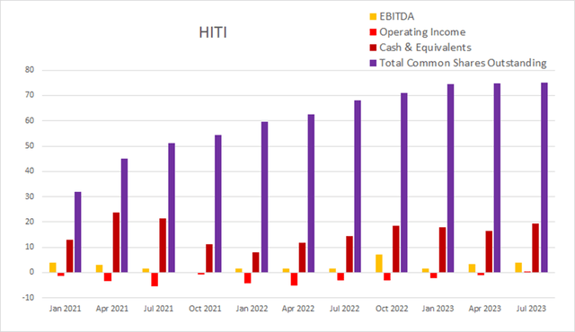Screen dimensions: 575x332
Task: Select the red operating income bar for Jan 2023
Action: [434, 275]
